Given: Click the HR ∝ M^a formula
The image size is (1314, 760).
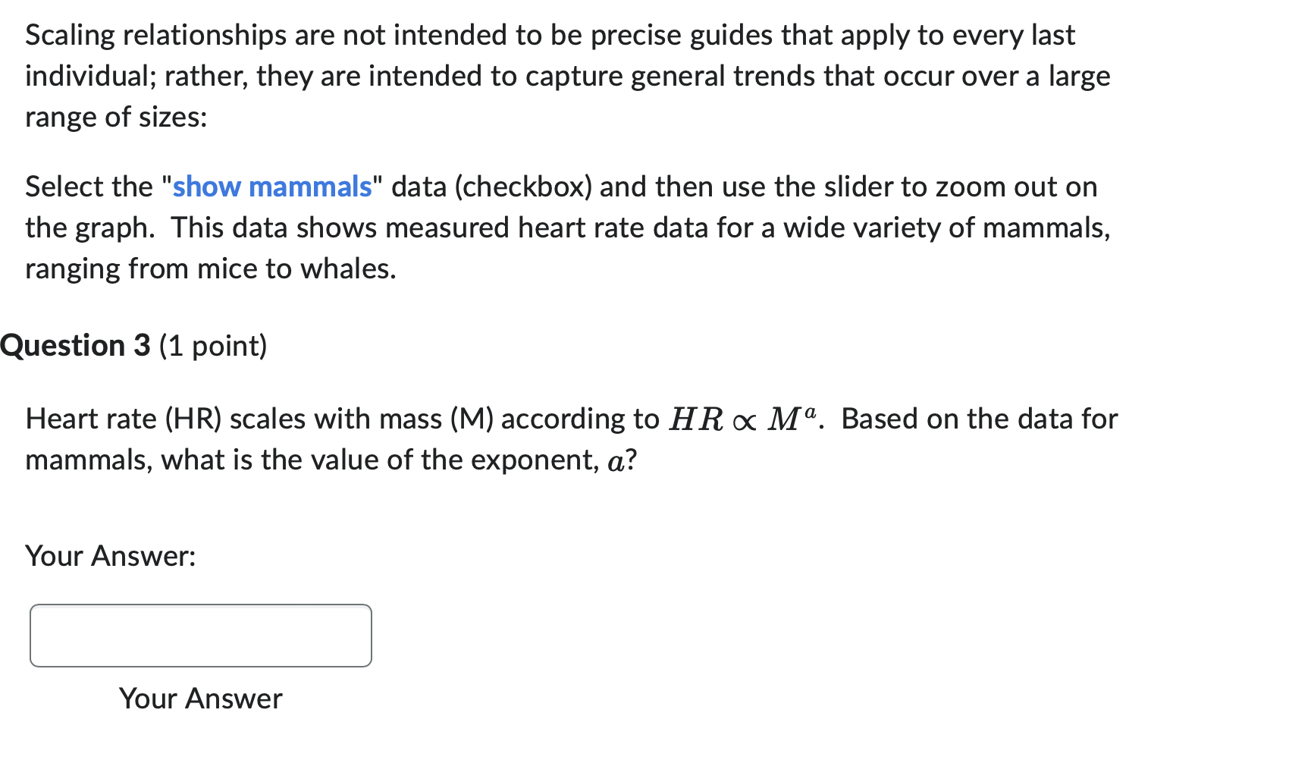Looking at the screenshot, I should 743,419.
